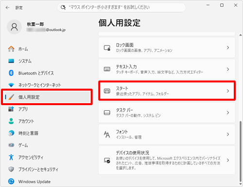Viewport: 243px width, 187px height.
Task: Open the テキスト入力 settings card
Action: (167, 69)
